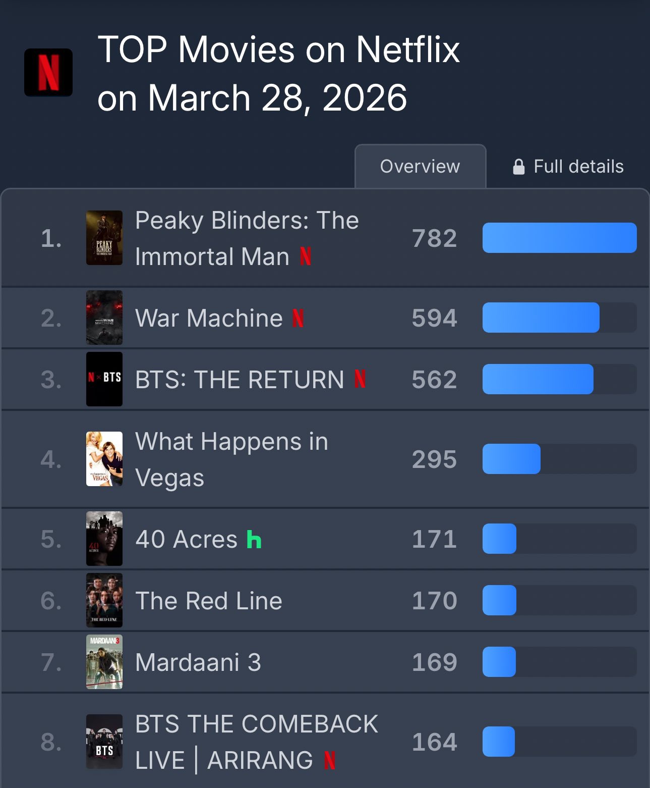Click the War Machine poster thumbnail

point(104,318)
